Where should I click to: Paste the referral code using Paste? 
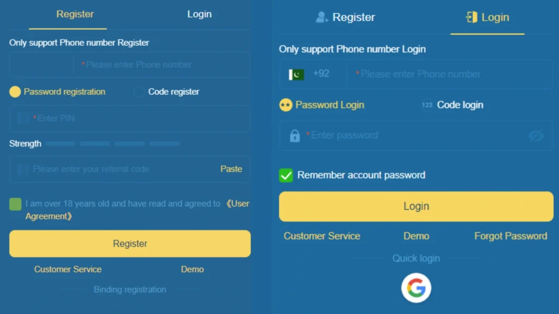pyautogui.click(x=231, y=169)
